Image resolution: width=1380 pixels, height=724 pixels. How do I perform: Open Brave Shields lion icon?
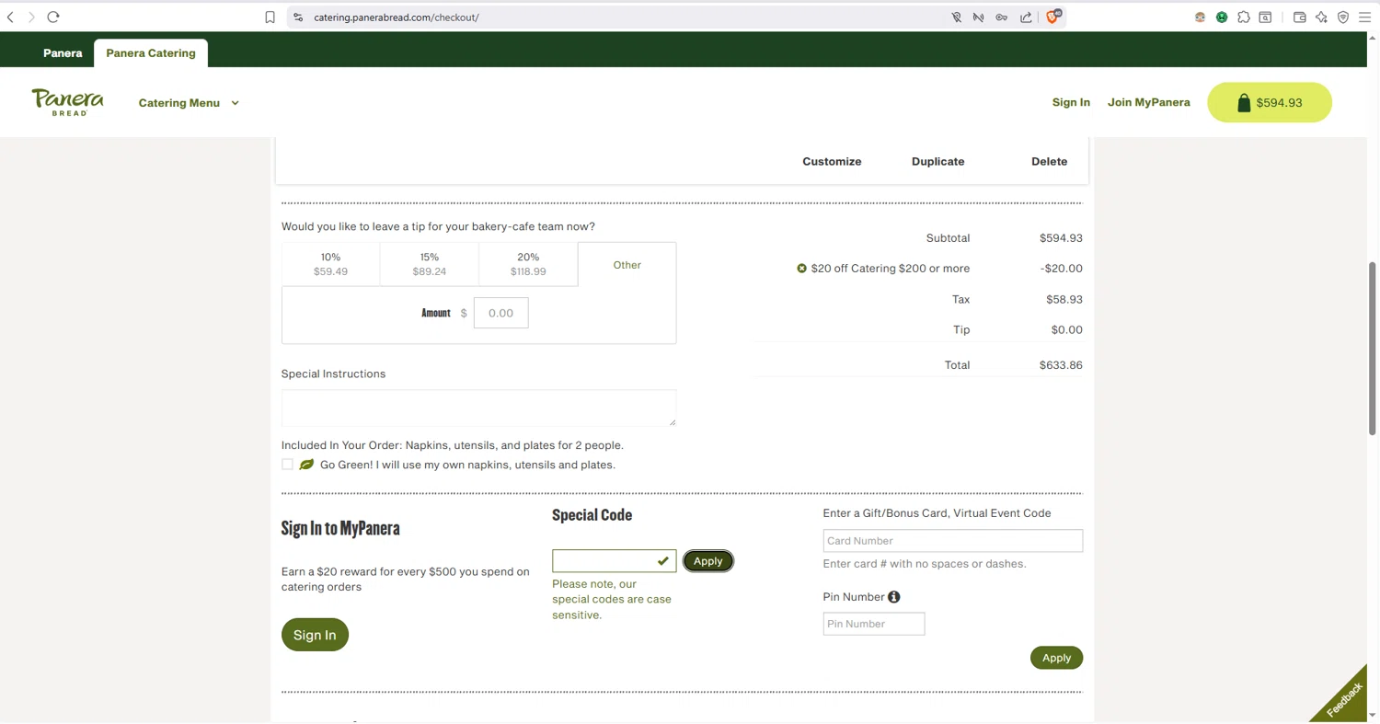[x=1053, y=17]
